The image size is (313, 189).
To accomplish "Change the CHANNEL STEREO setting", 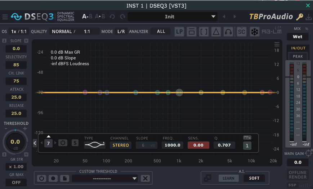I will coord(121,145).
